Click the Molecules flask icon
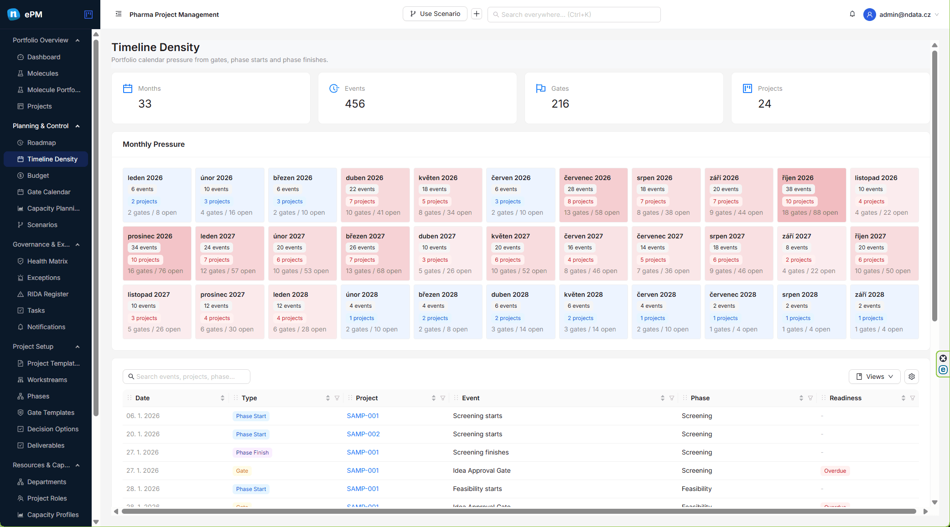950x527 pixels. tap(21, 73)
